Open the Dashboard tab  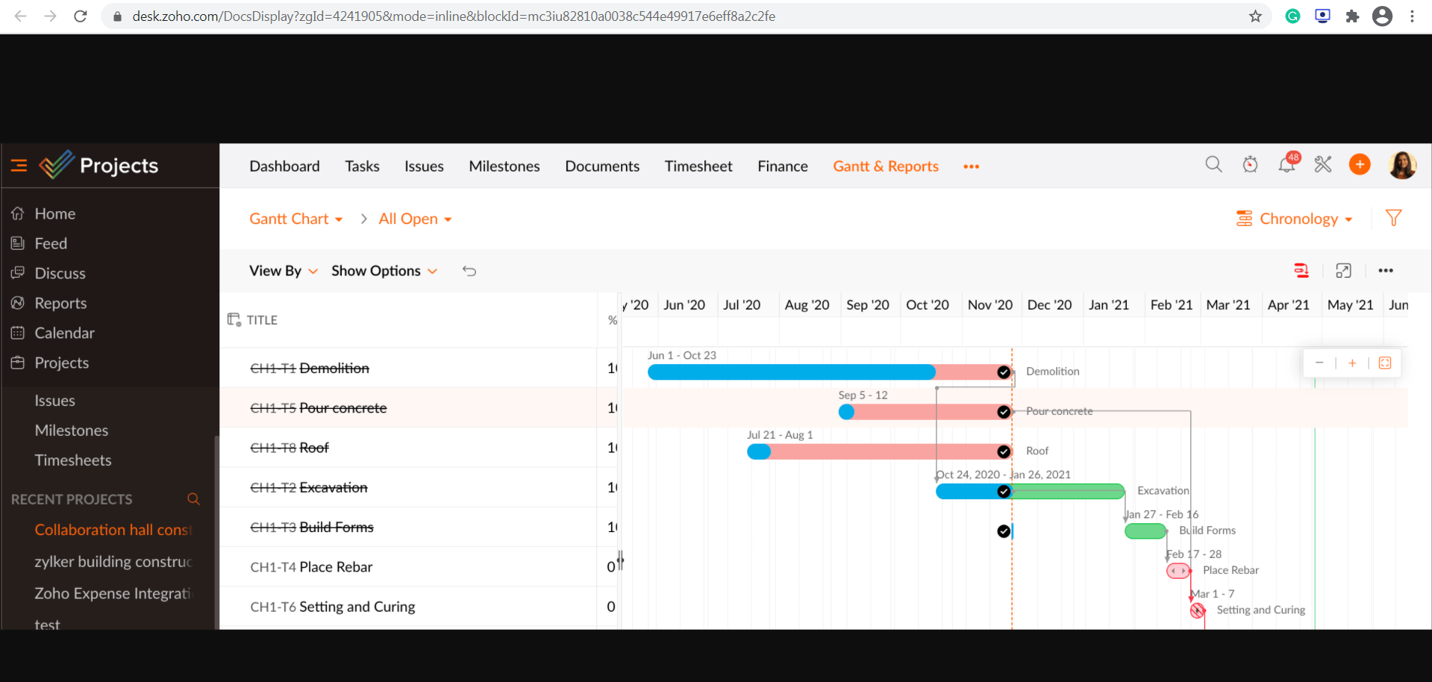coord(284,166)
